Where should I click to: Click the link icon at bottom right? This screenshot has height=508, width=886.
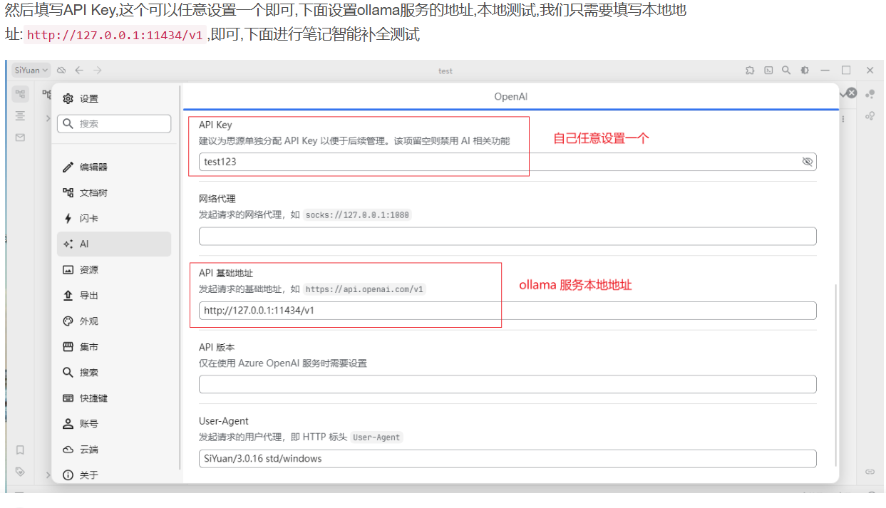coord(870,471)
